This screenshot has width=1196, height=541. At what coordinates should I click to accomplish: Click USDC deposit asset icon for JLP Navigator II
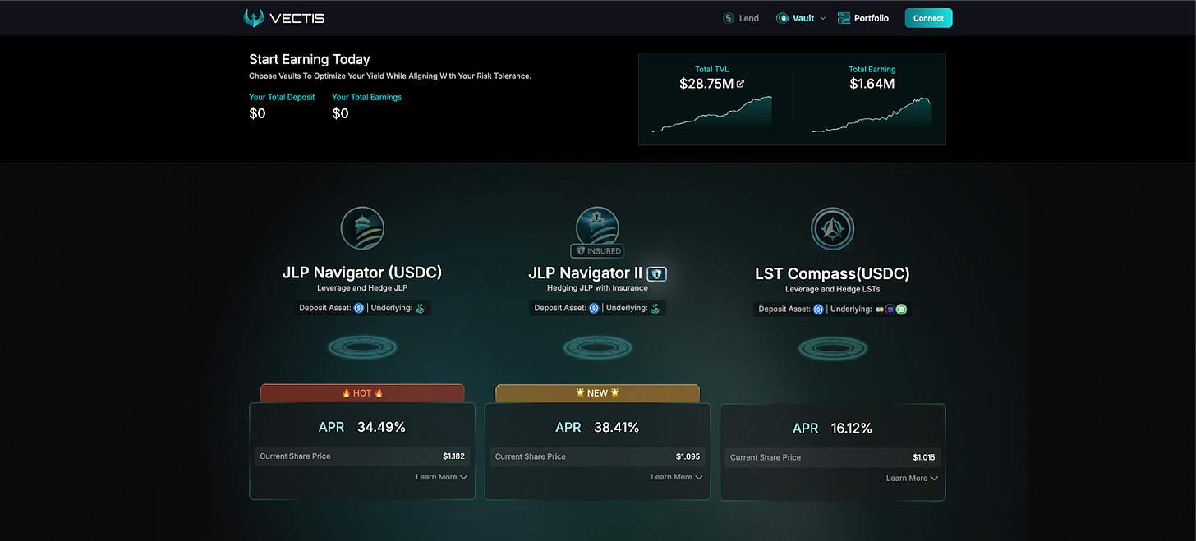pos(594,309)
